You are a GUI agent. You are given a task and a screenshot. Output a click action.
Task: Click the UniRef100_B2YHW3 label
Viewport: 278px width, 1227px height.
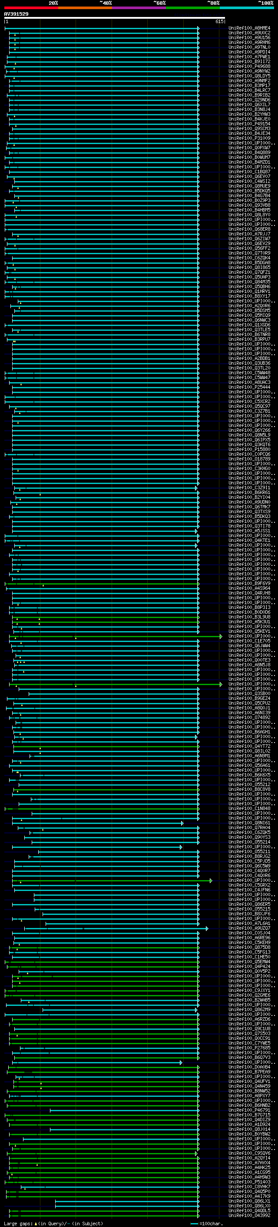pos(249,114)
